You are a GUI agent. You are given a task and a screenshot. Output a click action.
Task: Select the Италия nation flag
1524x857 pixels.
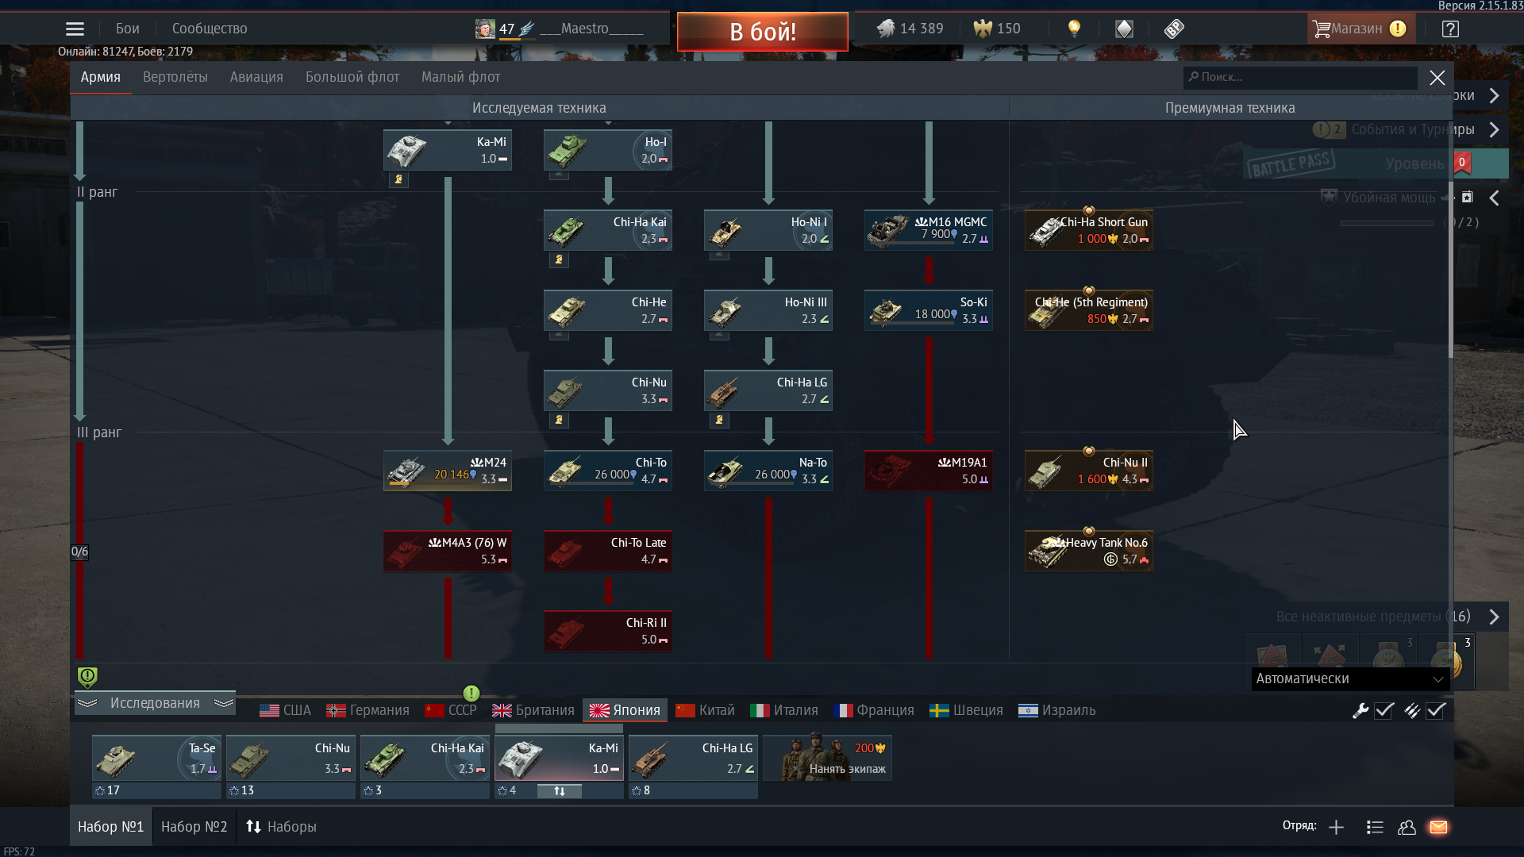tap(784, 710)
